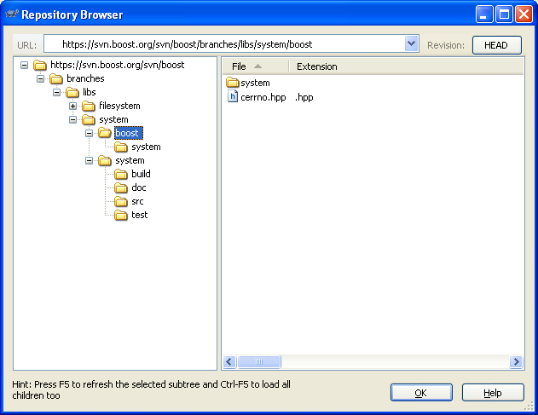Collapse the system node under libs
The image size is (538, 415).
tap(72, 119)
